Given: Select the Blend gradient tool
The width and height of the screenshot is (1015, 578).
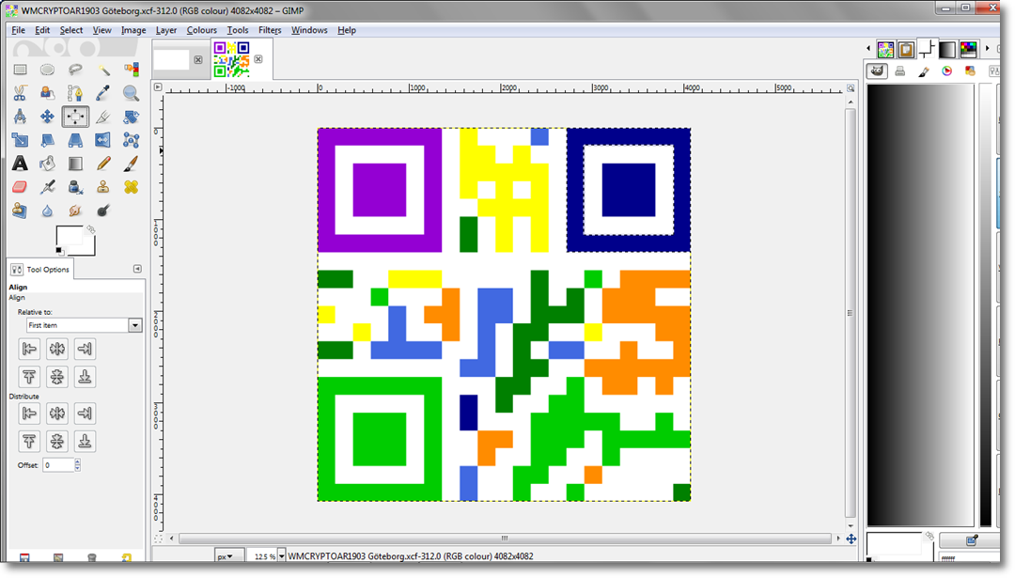Looking at the screenshot, I should pos(75,164).
